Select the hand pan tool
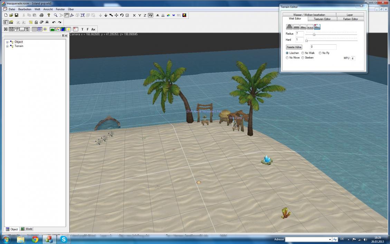Viewport: 390px width, 244px height. [66, 15]
